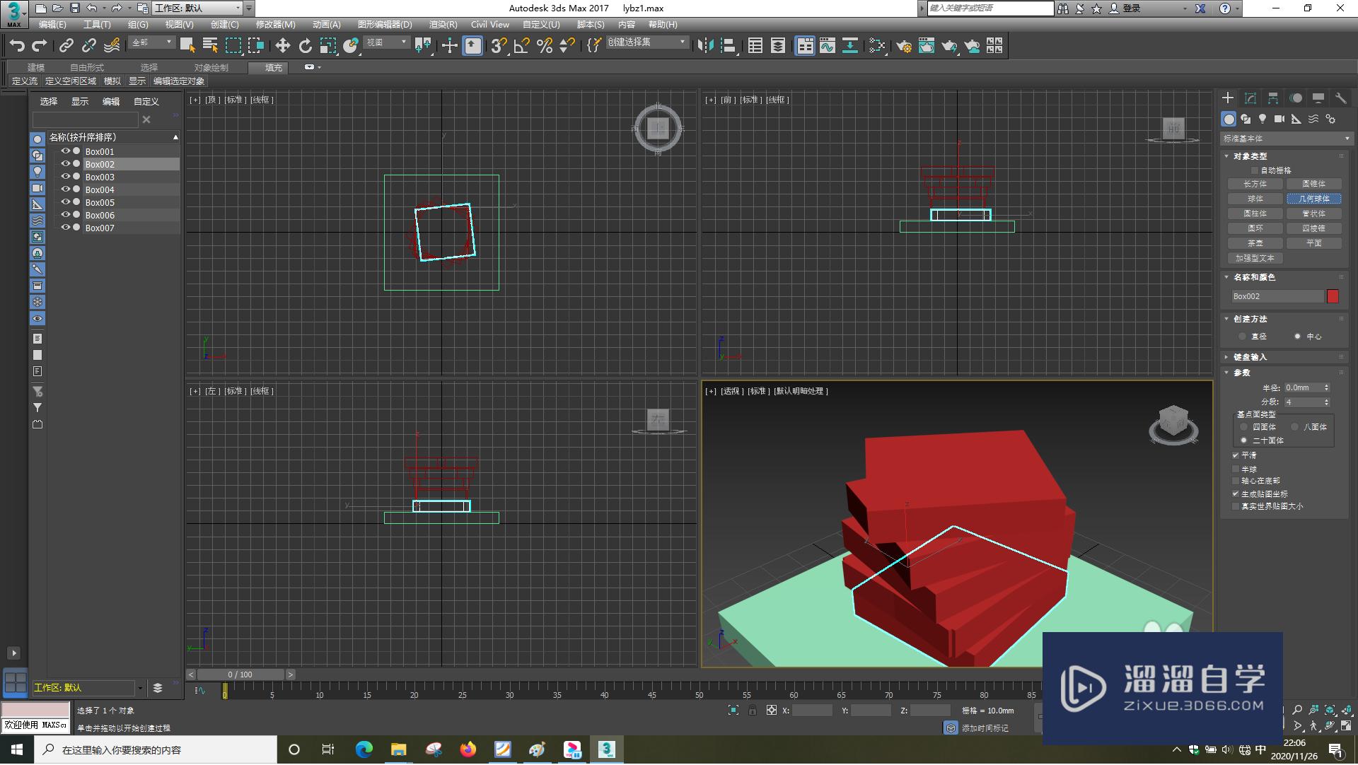The image size is (1358, 765).
Task: Toggle the Angle Snap icon
Action: tap(521, 46)
